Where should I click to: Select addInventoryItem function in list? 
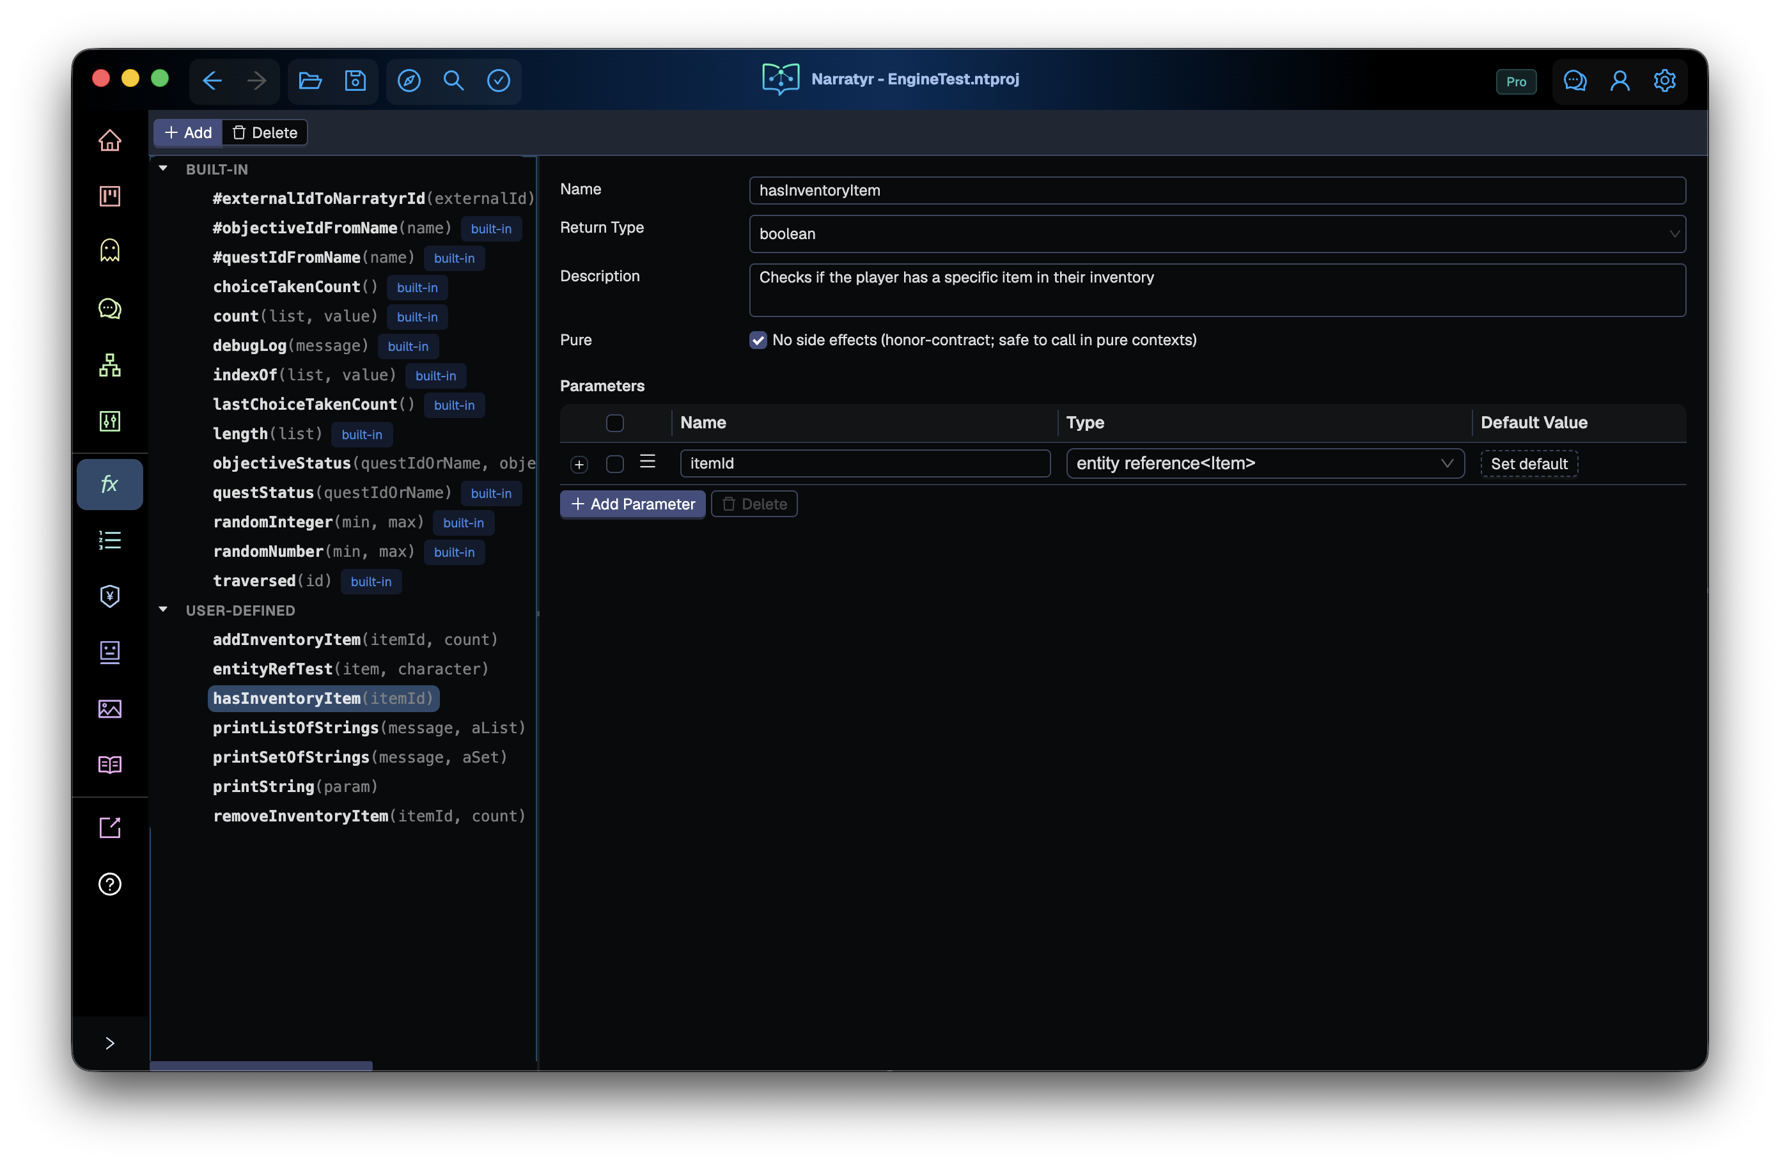(355, 639)
